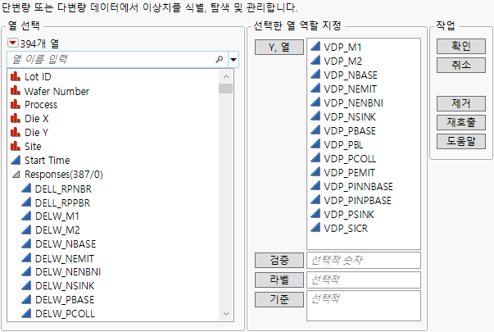This screenshot has height=332, width=494.
Task: Click the nominal icon beside Site
Action: tap(16, 146)
